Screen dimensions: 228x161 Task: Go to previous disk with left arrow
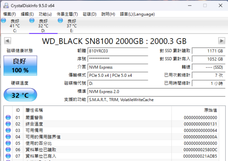[x=8, y=41]
